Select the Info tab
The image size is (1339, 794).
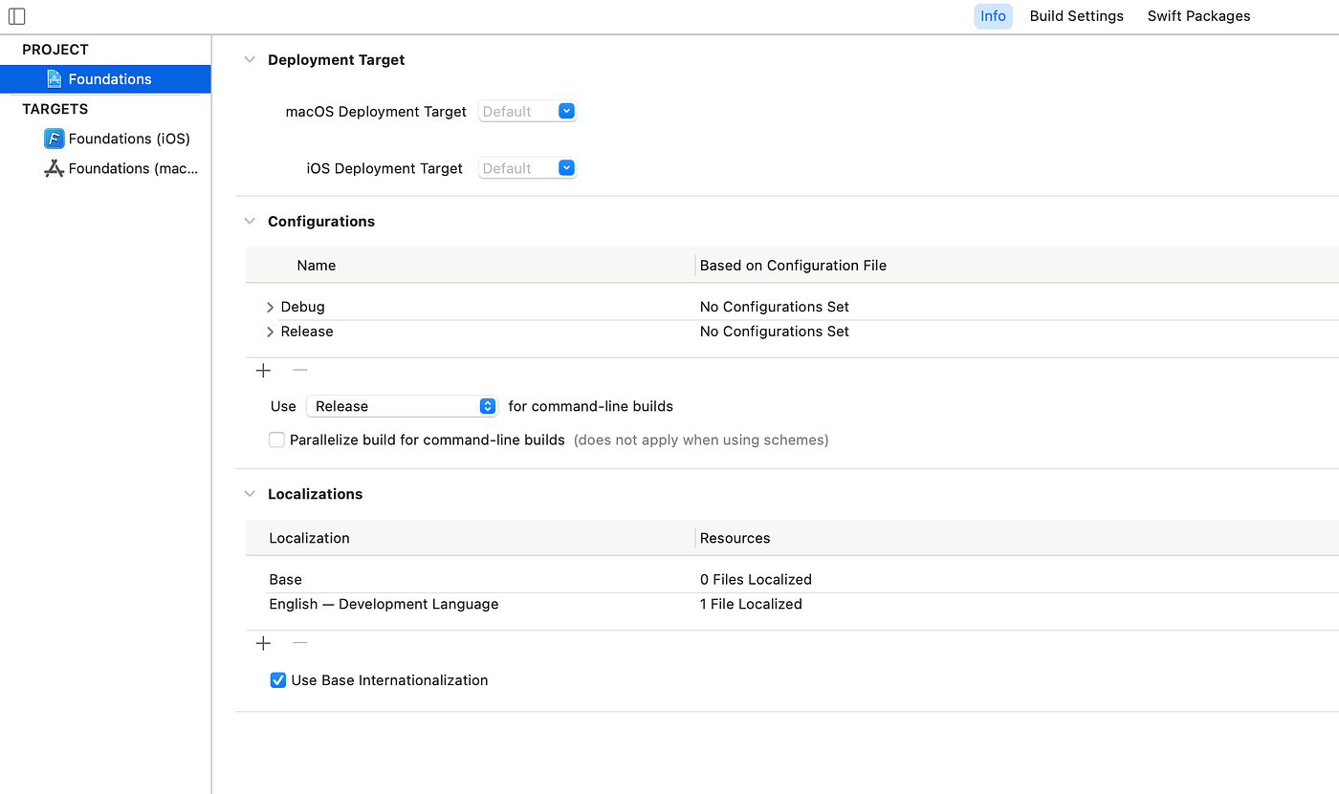(x=993, y=16)
